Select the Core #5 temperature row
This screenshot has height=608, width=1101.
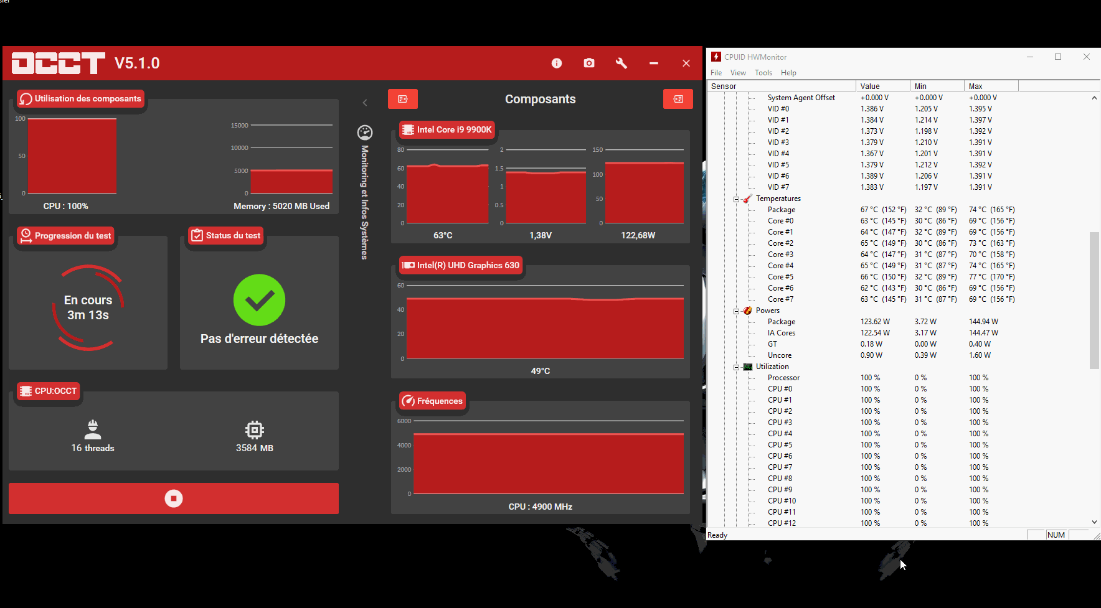(x=780, y=277)
